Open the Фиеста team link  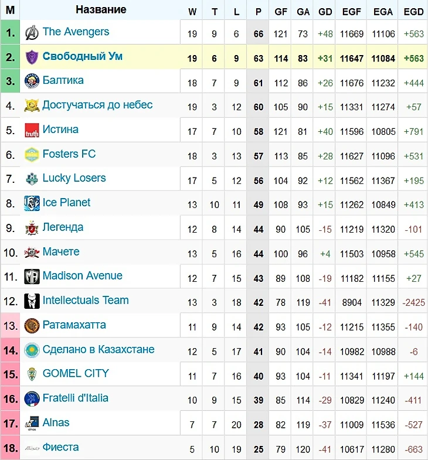(60, 447)
